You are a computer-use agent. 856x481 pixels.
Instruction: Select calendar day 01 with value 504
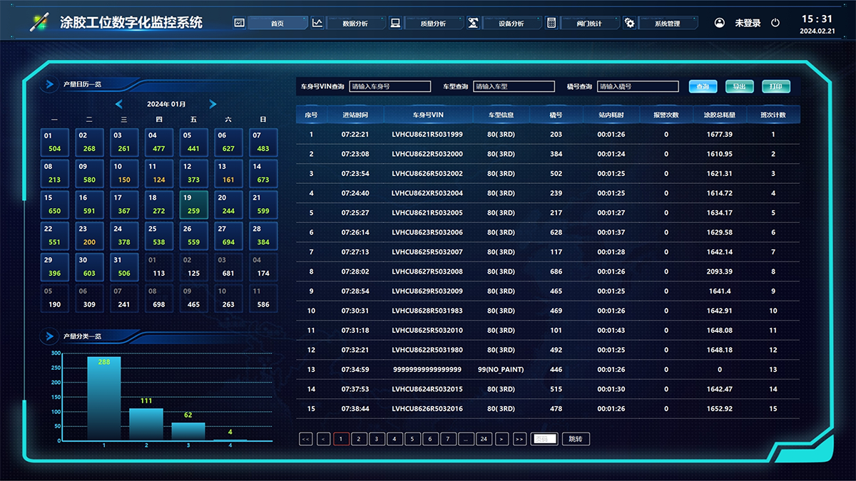55,143
